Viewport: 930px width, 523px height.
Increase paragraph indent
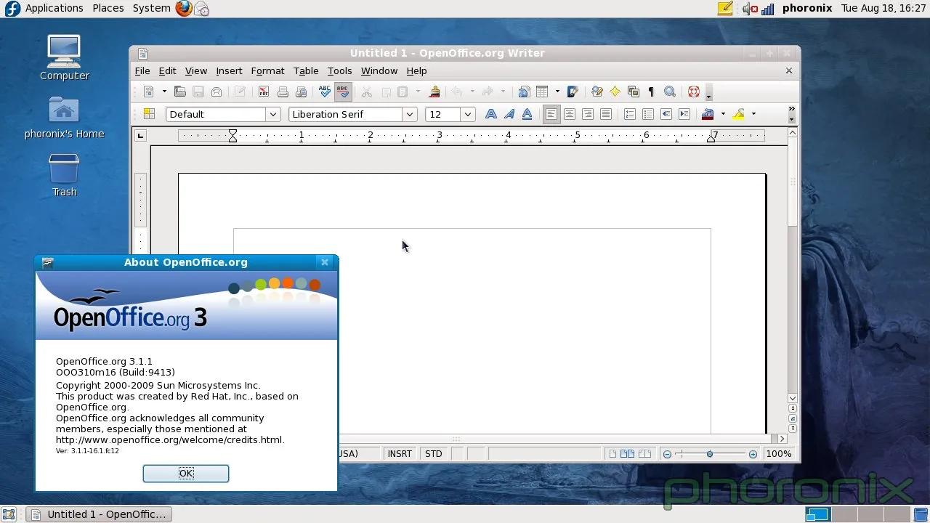point(684,114)
